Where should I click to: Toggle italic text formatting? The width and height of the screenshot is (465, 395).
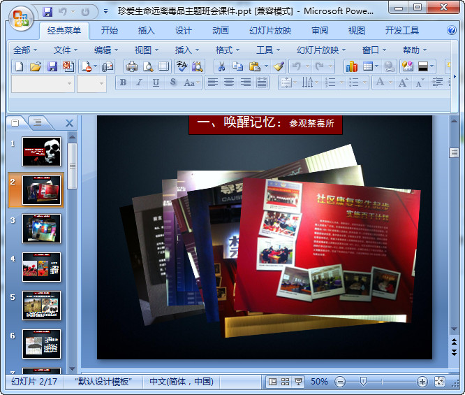(x=139, y=82)
